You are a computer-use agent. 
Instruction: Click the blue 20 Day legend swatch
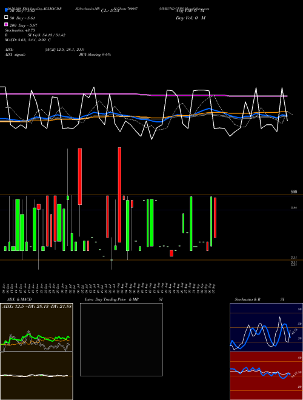coord(7,10)
